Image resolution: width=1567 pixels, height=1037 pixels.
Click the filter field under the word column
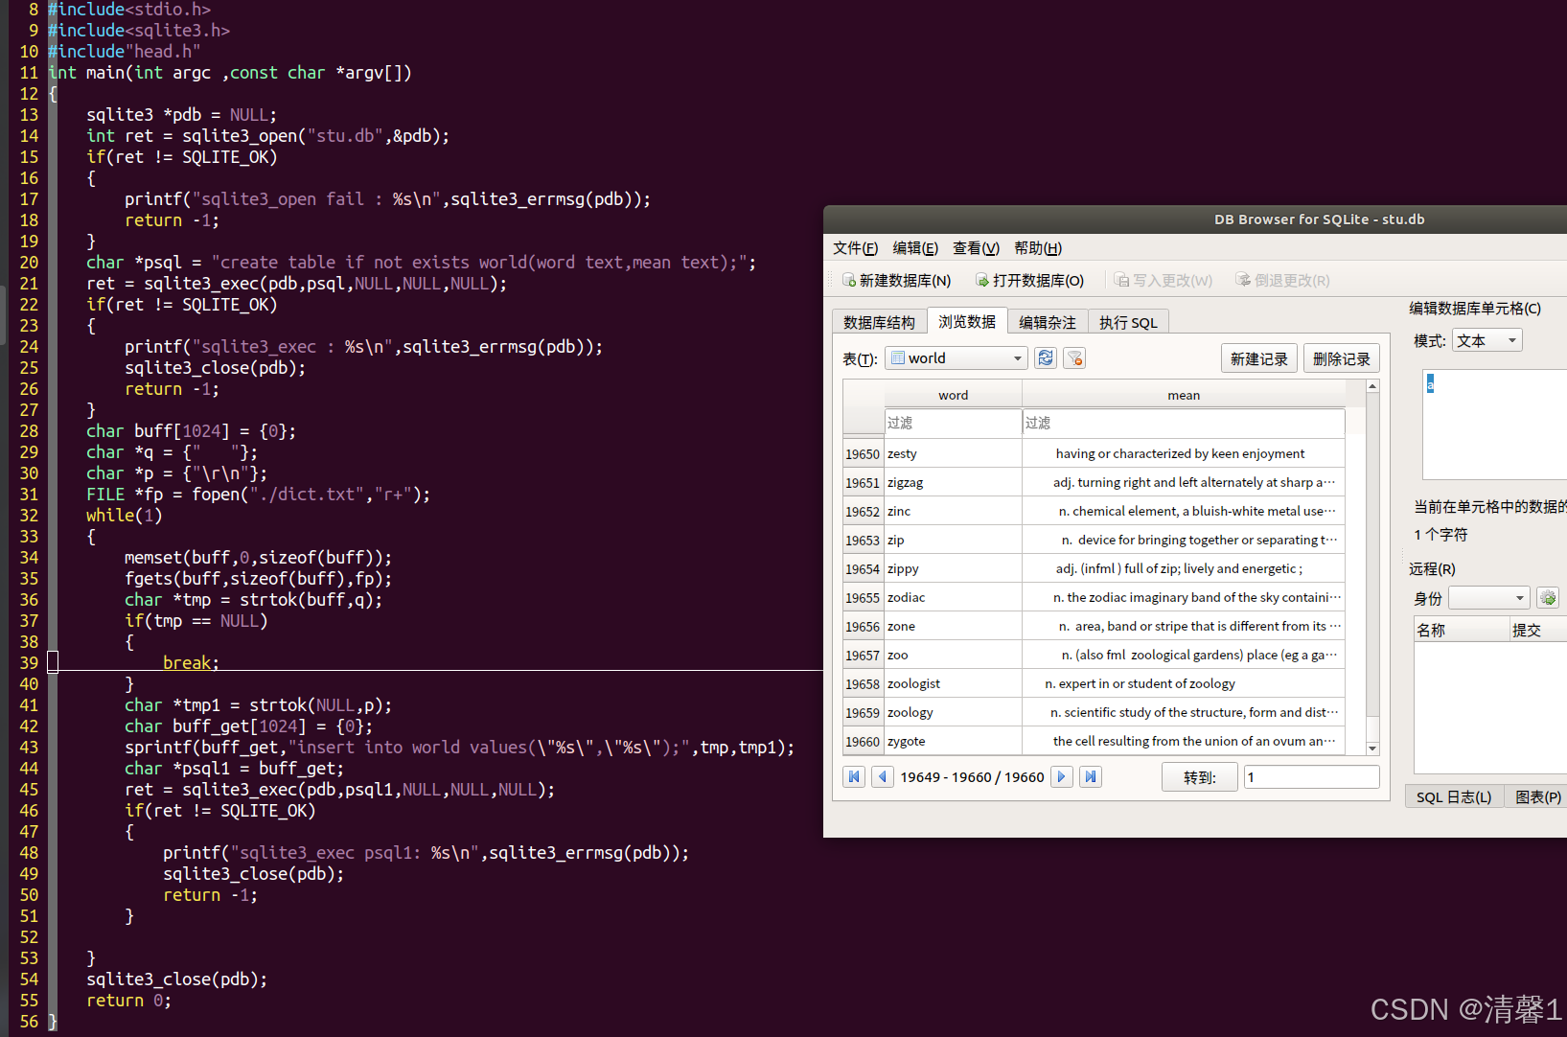coord(953,423)
